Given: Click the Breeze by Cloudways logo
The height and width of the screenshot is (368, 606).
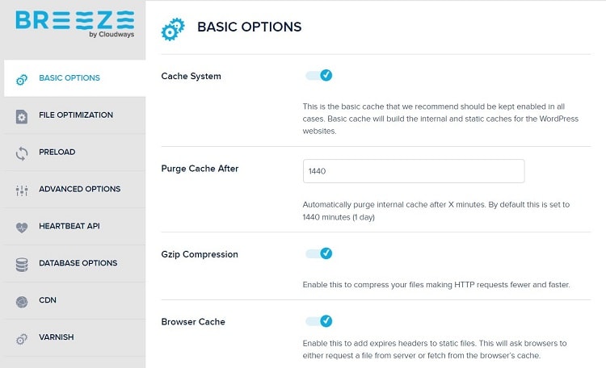Looking at the screenshot, I should [75, 24].
